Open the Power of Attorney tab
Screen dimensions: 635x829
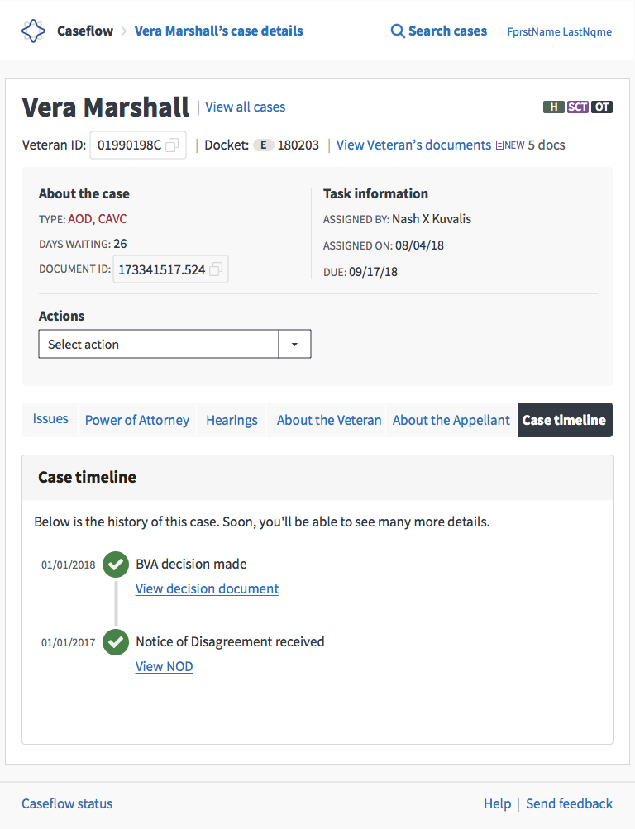tap(137, 420)
